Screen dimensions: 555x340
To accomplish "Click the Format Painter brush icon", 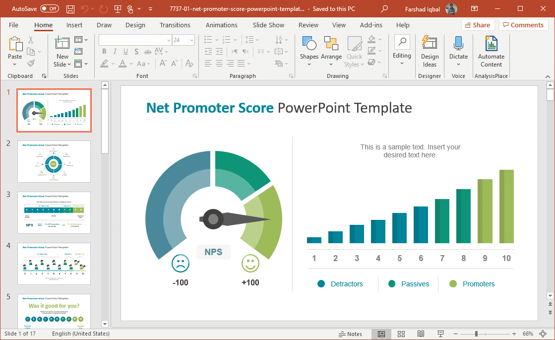I will point(31,64).
